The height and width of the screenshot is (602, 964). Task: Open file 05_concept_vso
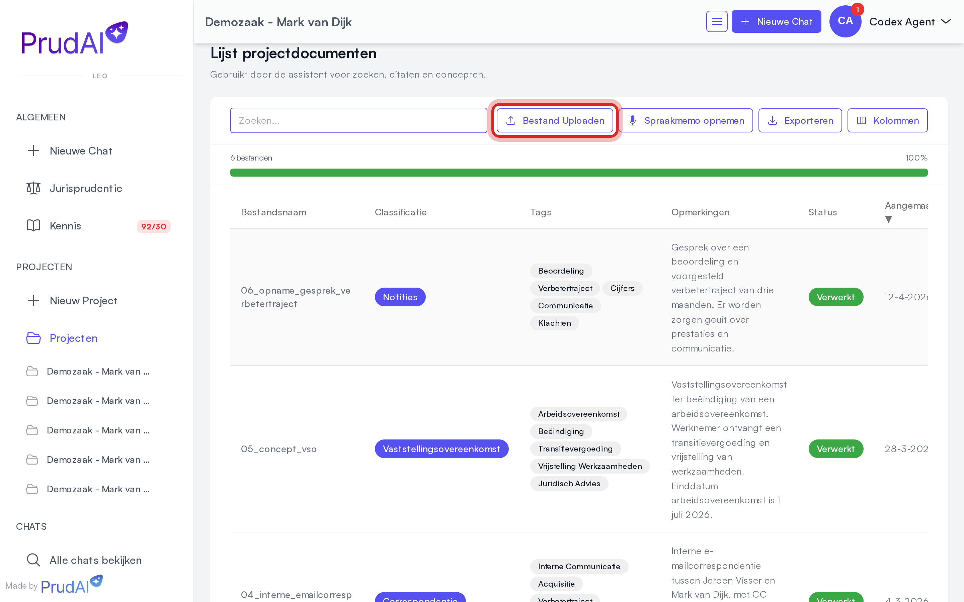278,449
